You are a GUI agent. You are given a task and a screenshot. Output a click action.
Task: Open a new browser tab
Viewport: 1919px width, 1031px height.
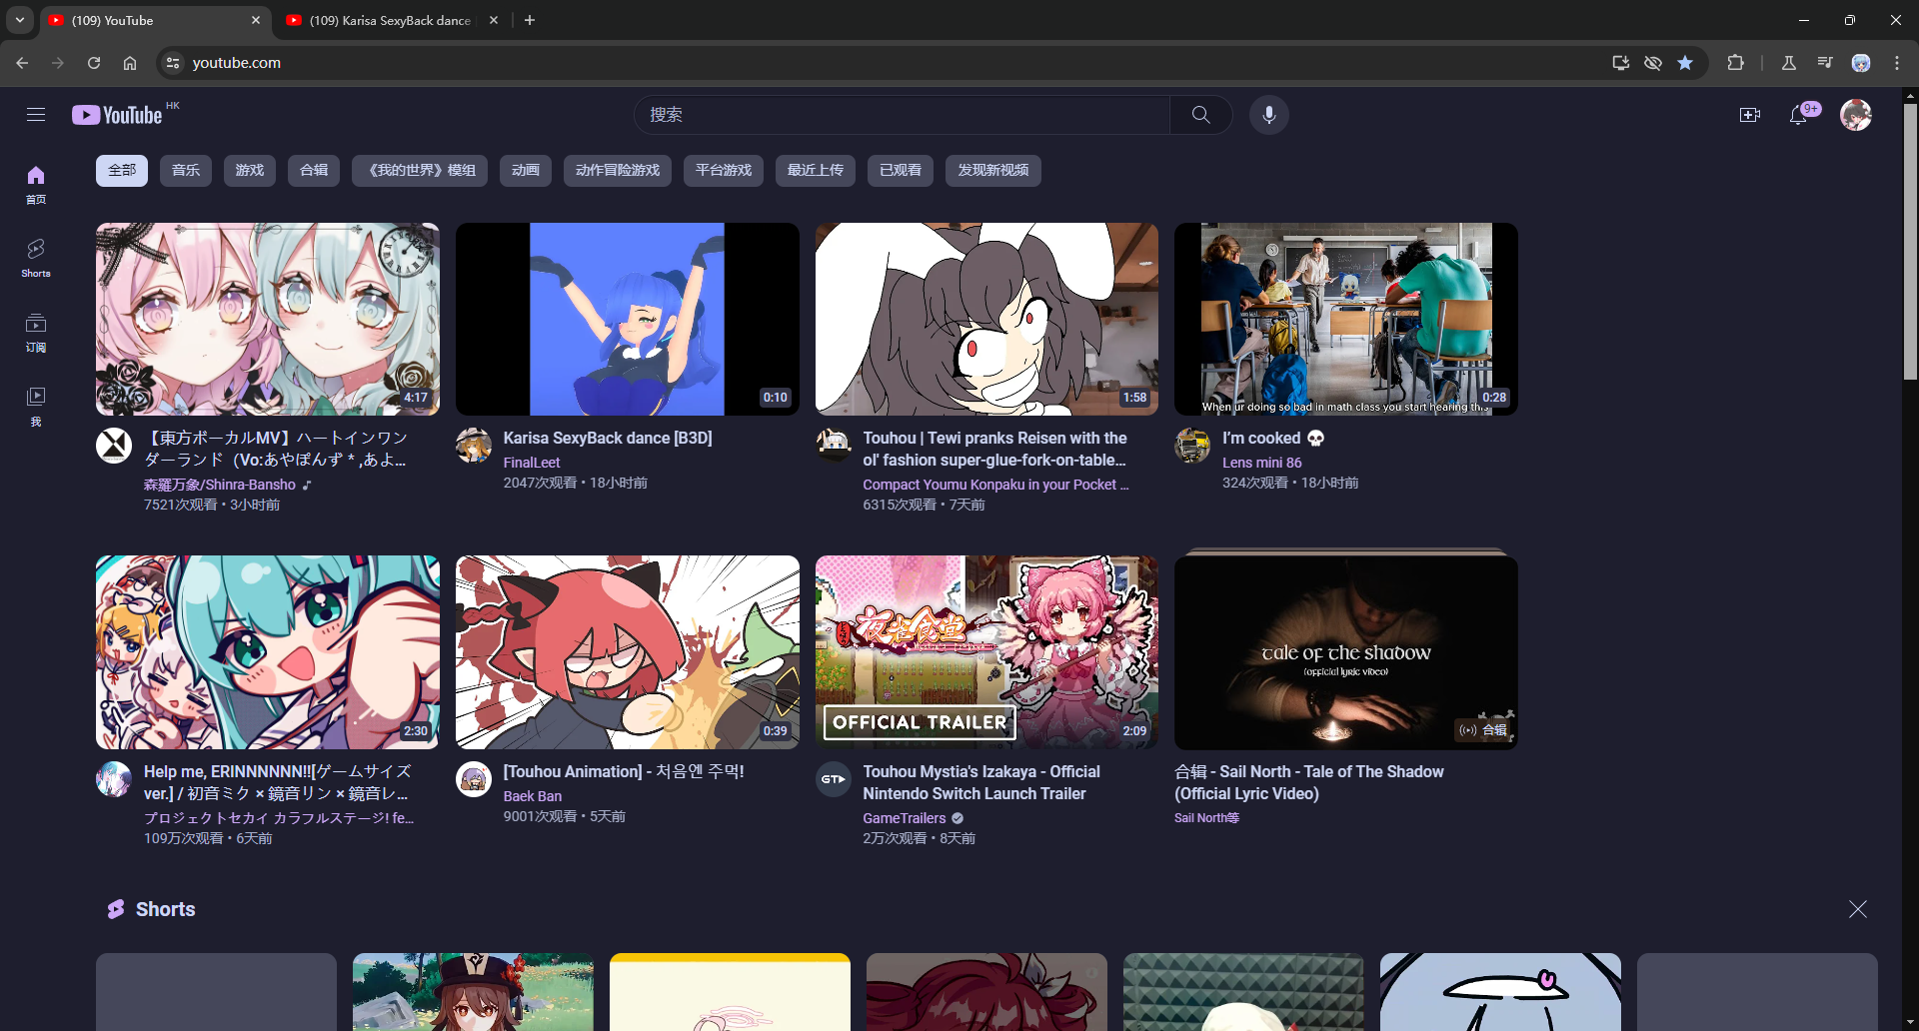(530, 20)
